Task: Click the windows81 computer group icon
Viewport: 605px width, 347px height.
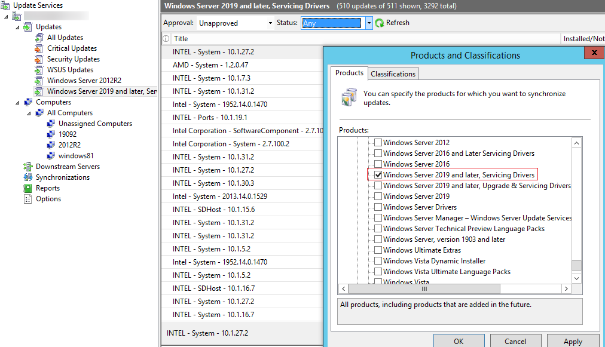Action: tap(51, 156)
